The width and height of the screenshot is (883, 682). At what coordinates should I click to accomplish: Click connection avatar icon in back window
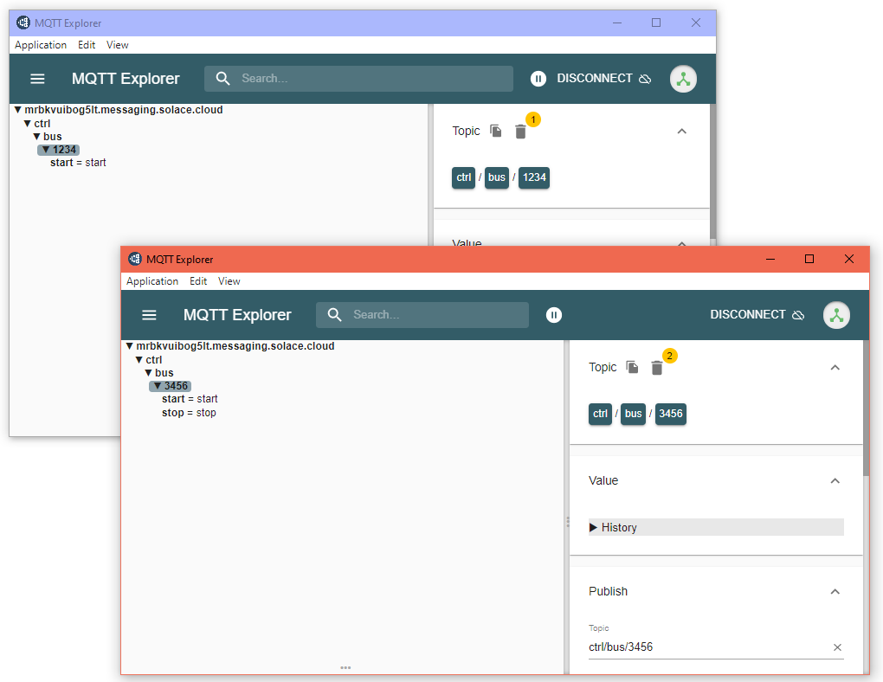coord(683,79)
